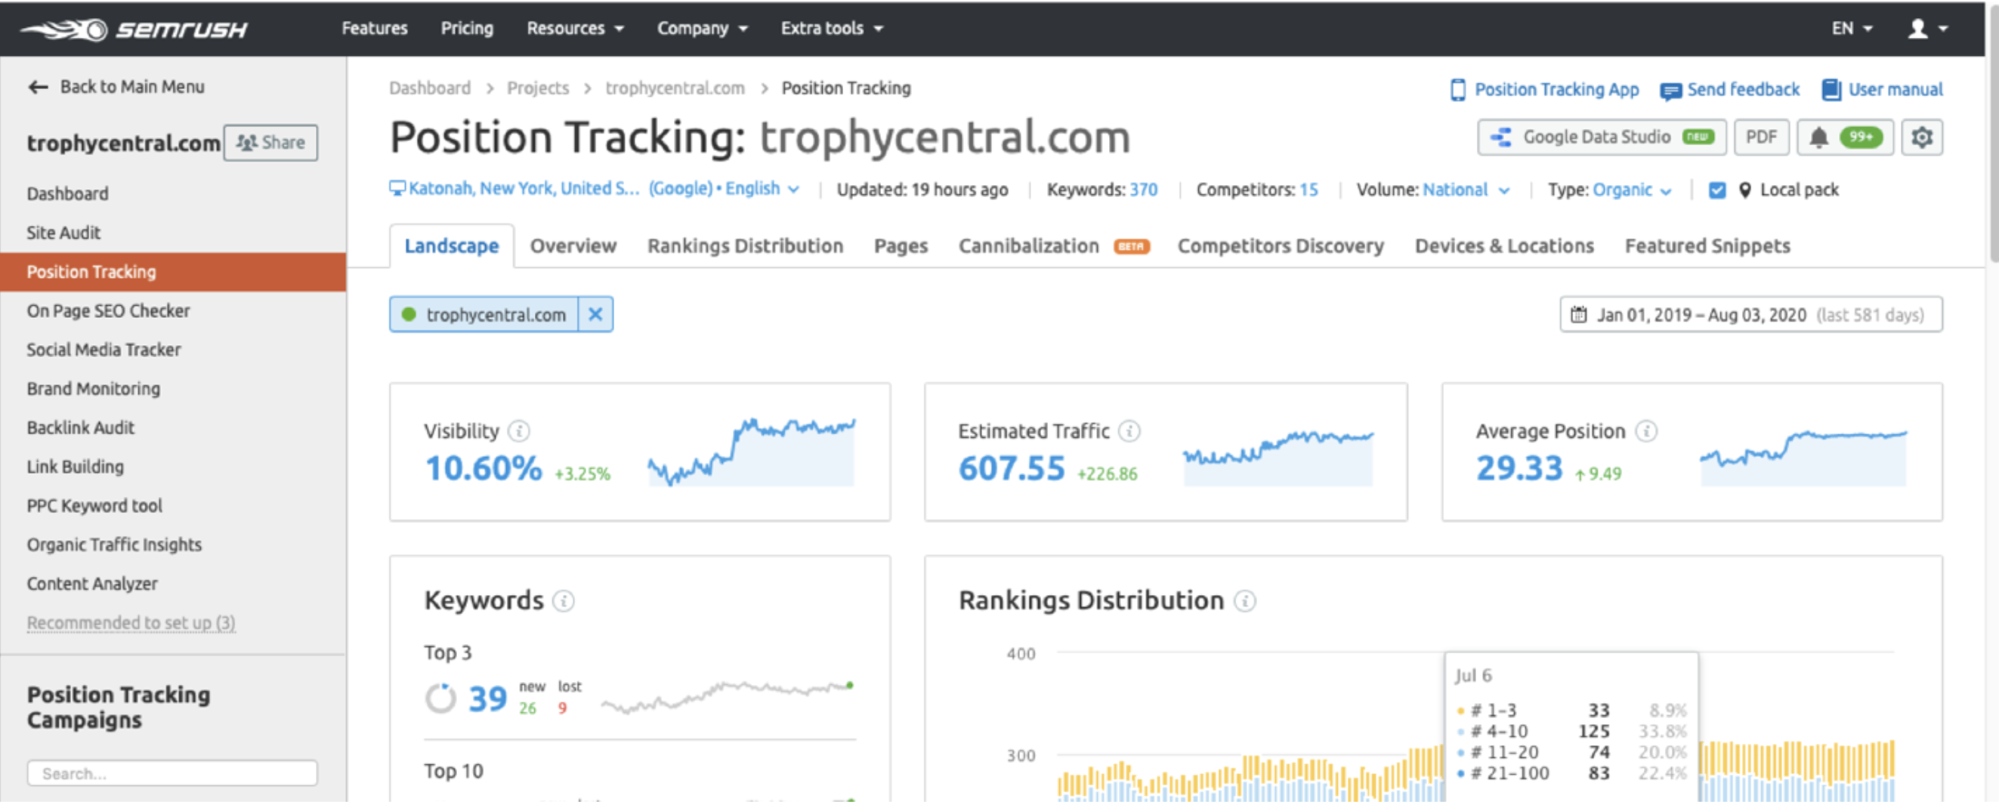Export report using PDF button
1999x802 pixels.
click(1761, 137)
